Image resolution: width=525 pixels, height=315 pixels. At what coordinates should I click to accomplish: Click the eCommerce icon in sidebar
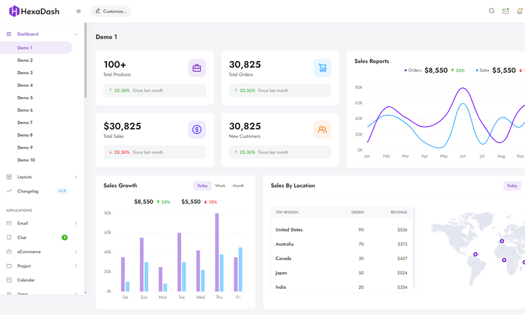[x=9, y=252]
